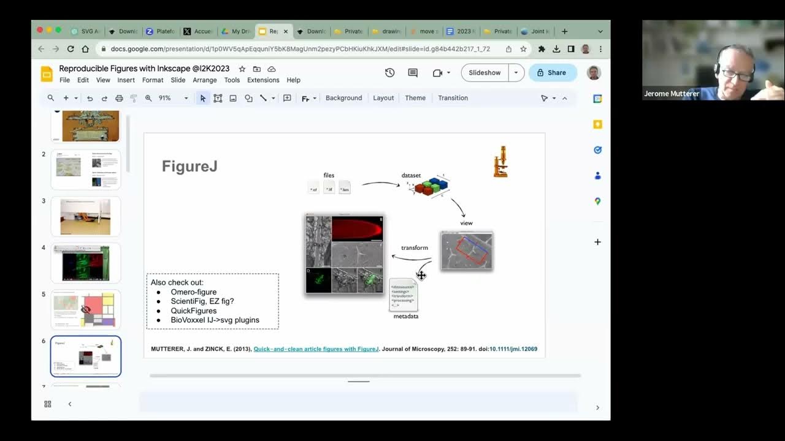The width and height of the screenshot is (785, 441).
Task: Open Google Maps in side panel
Action: [597, 202]
